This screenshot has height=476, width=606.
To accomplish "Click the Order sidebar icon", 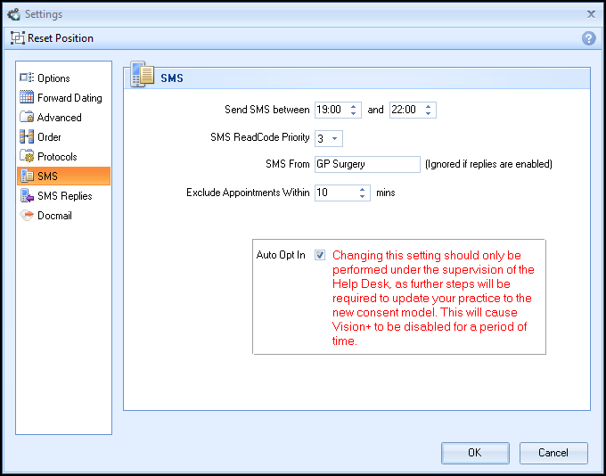I will [x=27, y=137].
